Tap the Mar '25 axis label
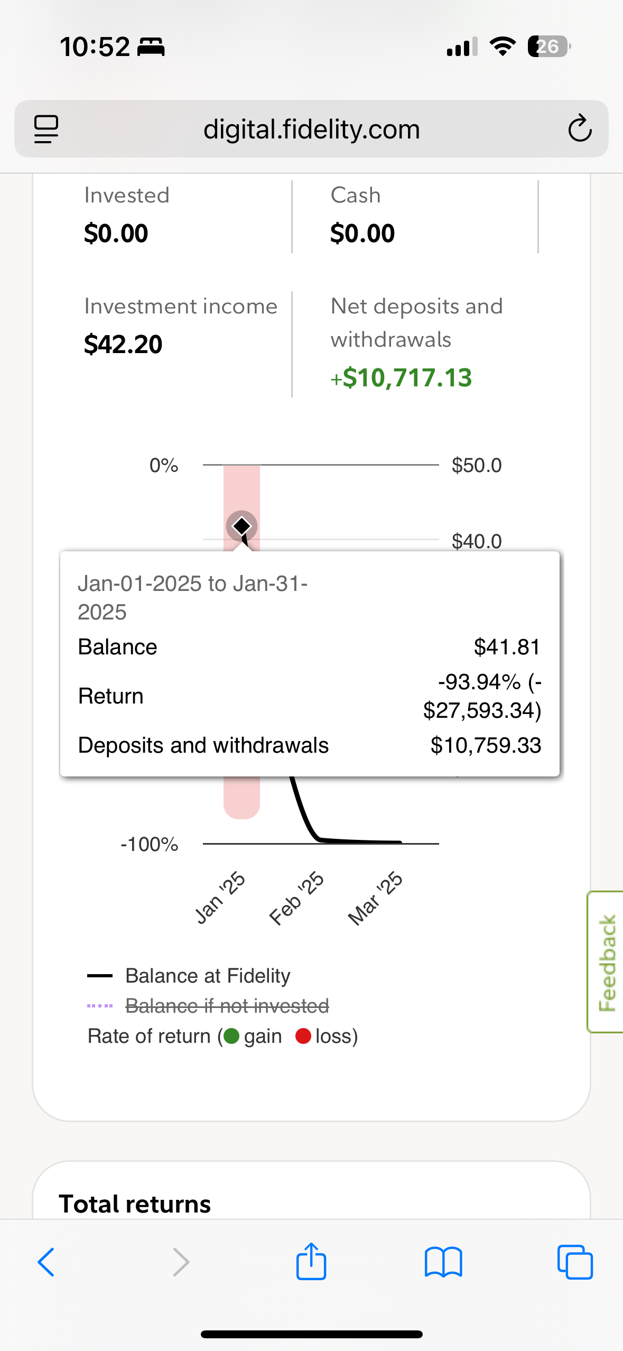Screen dimensions: 623x1351 (x=375, y=898)
